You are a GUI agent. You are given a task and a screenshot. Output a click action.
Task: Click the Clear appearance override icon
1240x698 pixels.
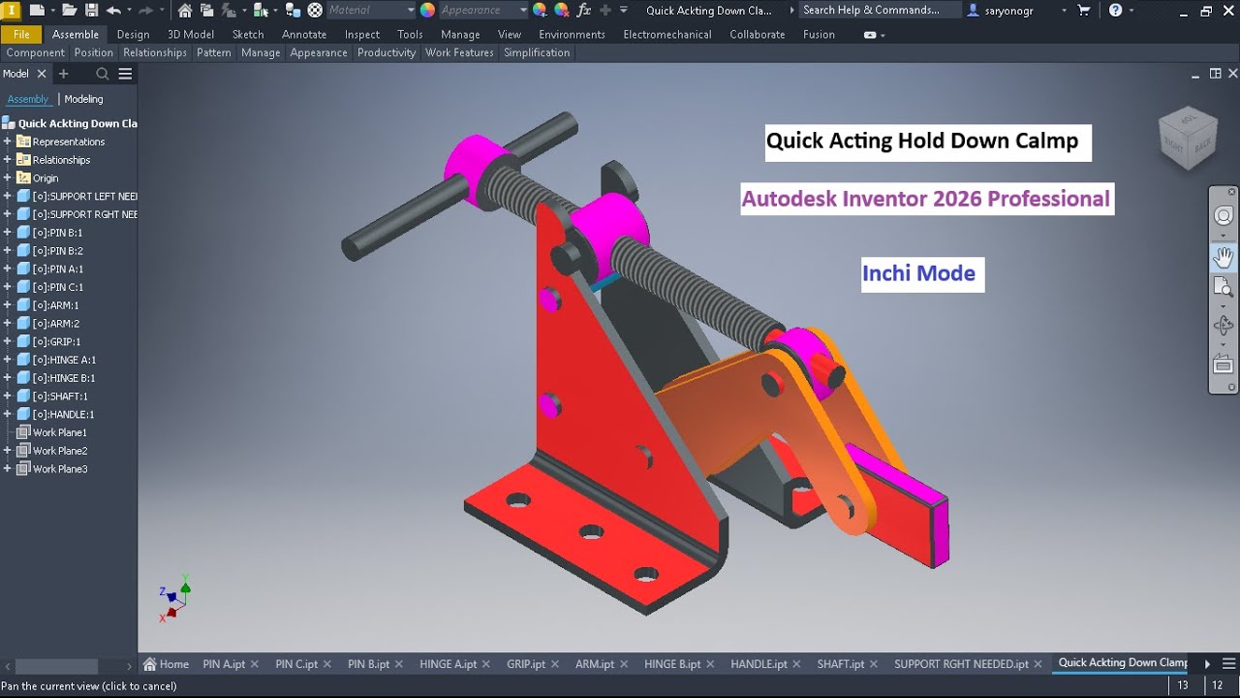click(561, 10)
